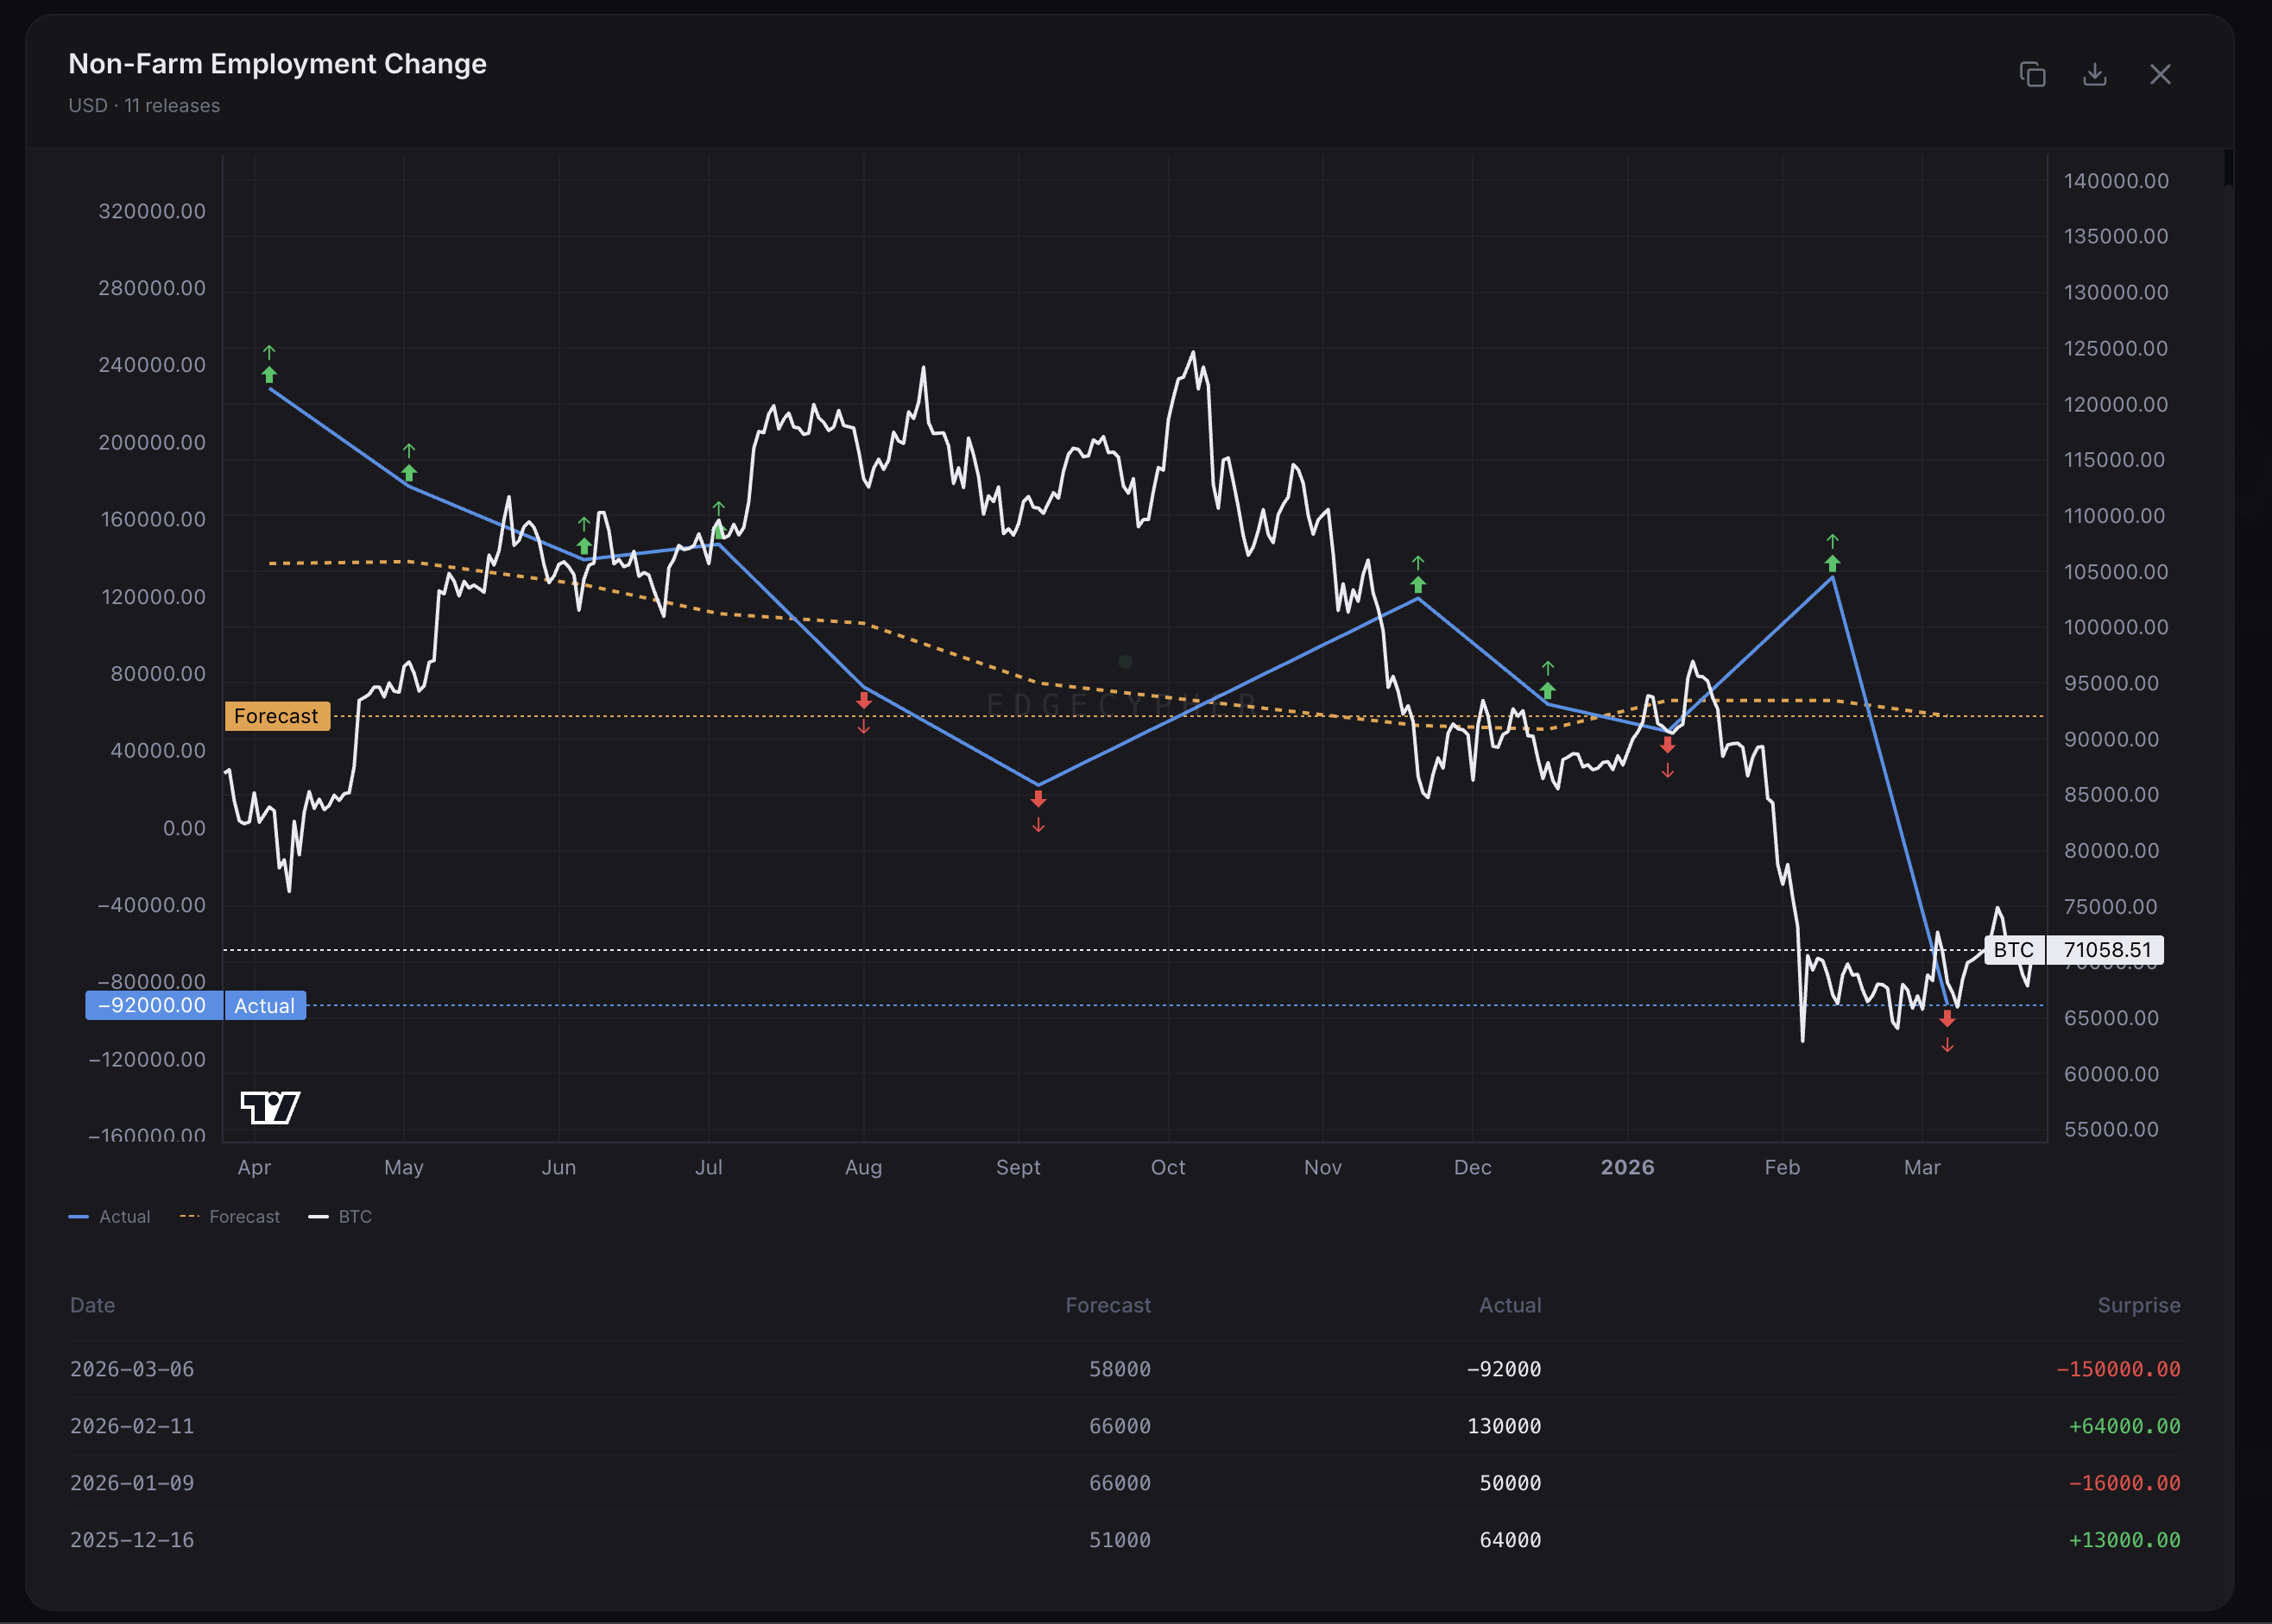Click the download chart icon
2272x1624 pixels.
pyautogui.click(x=2095, y=75)
